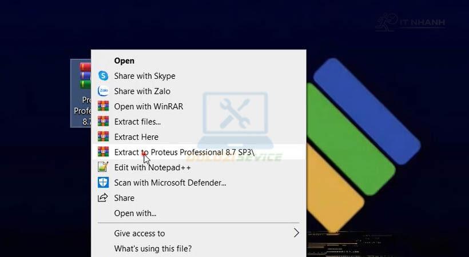469x257 pixels.
Task: Expand the Give access to submenu arrow
Action: click(296, 233)
